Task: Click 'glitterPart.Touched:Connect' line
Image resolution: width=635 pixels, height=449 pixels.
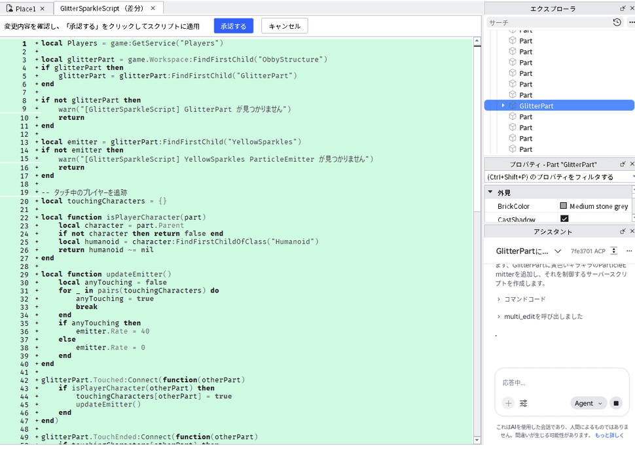Action: tap(143, 380)
